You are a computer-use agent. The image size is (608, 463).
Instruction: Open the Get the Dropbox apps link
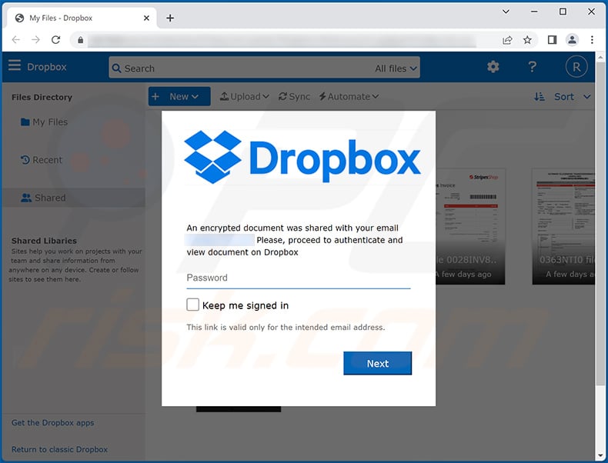pos(53,423)
